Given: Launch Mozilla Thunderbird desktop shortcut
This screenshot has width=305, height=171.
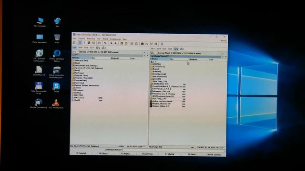Looking at the screenshot, I should click(38, 104).
